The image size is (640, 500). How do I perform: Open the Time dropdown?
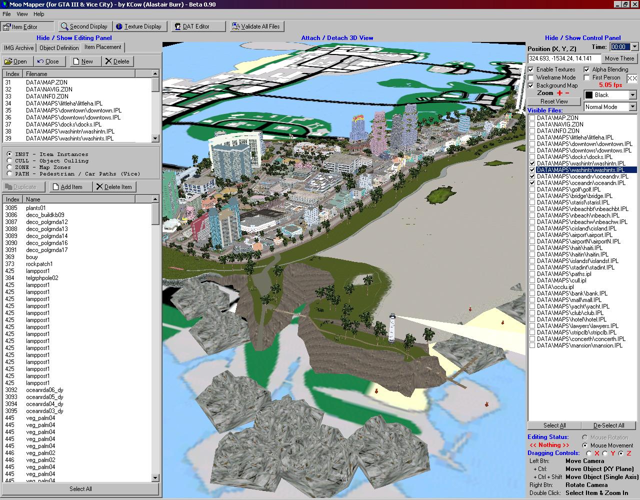point(634,47)
